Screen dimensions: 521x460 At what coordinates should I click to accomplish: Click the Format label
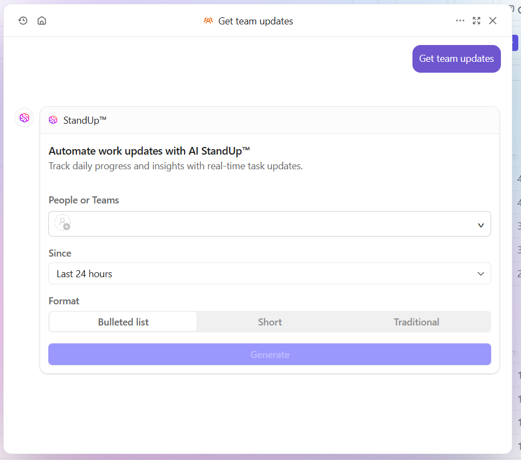tap(64, 301)
